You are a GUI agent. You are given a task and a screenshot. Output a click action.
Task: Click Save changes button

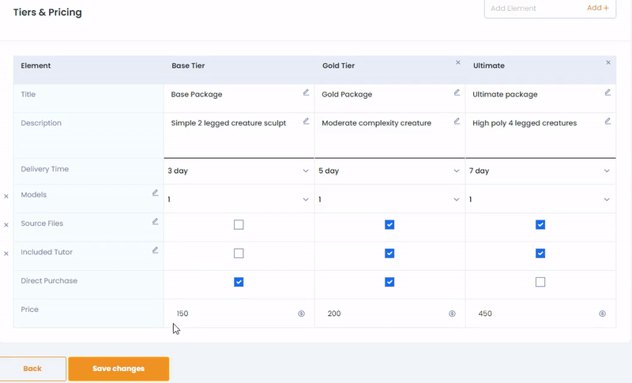coord(118,369)
